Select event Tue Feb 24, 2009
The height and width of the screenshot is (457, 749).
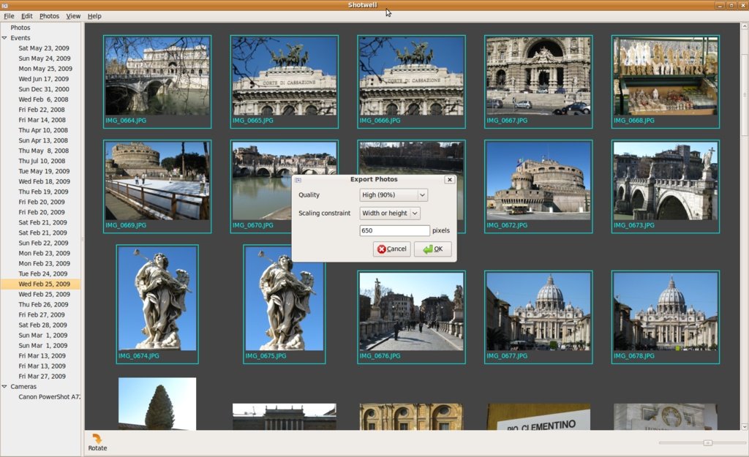point(42,273)
